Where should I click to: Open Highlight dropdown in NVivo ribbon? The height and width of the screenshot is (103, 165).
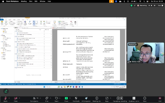pos(30,23)
